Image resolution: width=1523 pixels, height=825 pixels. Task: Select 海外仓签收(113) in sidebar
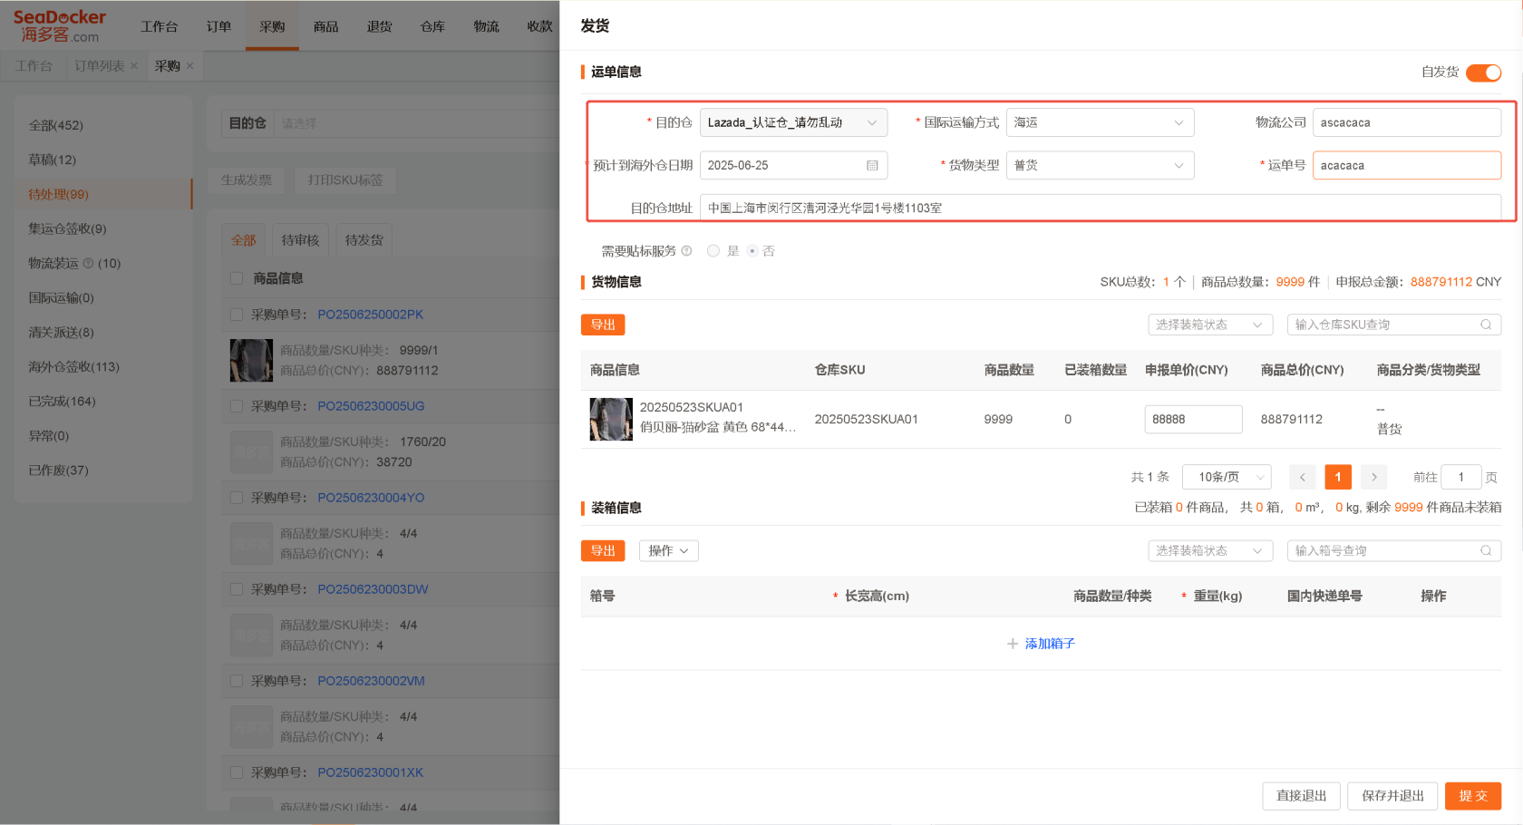point(103,366)
